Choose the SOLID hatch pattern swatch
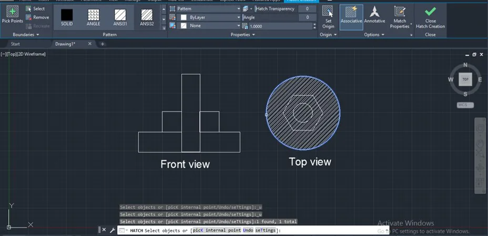Viewport: 488px width, 236px height. 67,18
